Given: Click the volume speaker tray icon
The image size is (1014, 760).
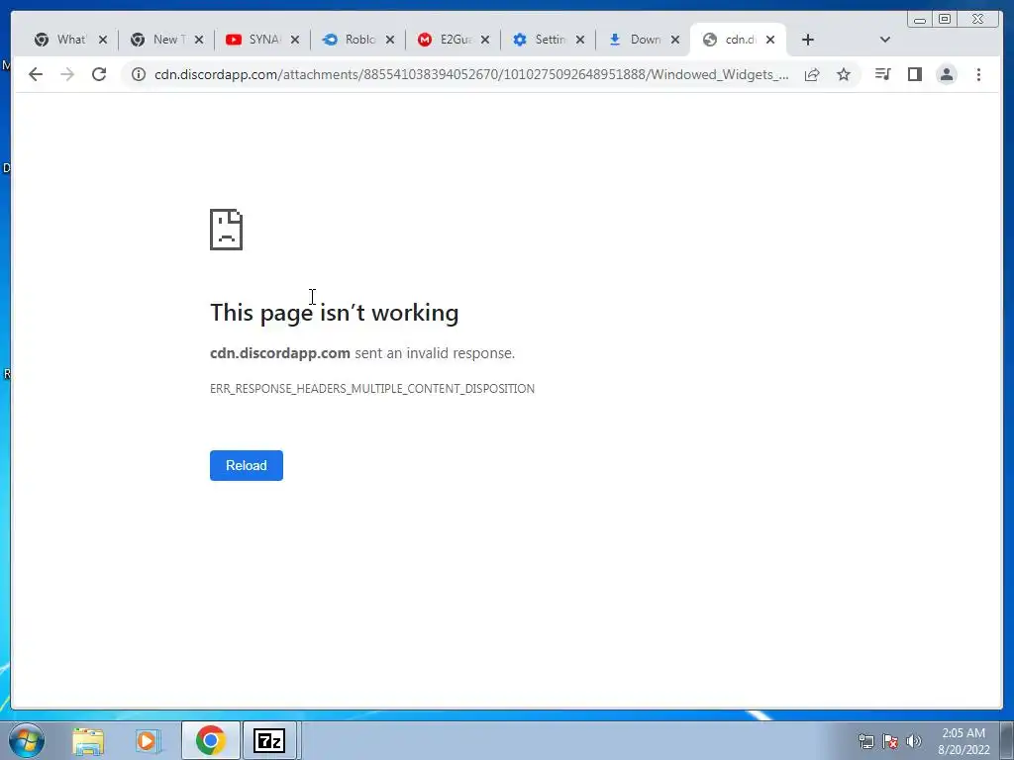Looking at the screenshot, I should pyautogui.click(x=914, y=741).
